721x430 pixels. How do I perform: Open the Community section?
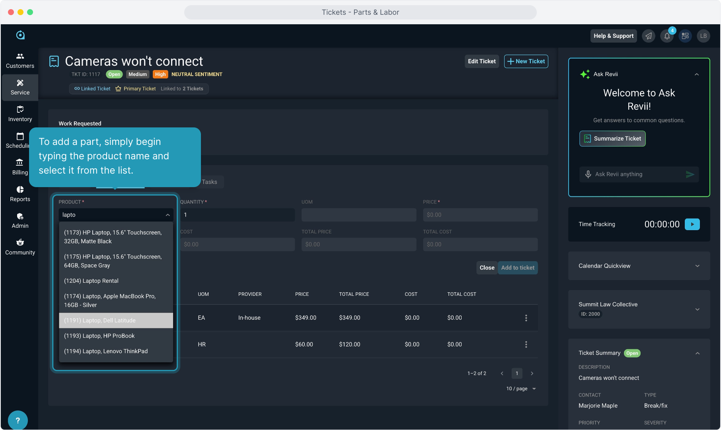tap(20, 247)
